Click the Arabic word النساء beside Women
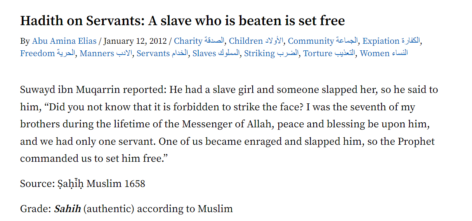 400,53
